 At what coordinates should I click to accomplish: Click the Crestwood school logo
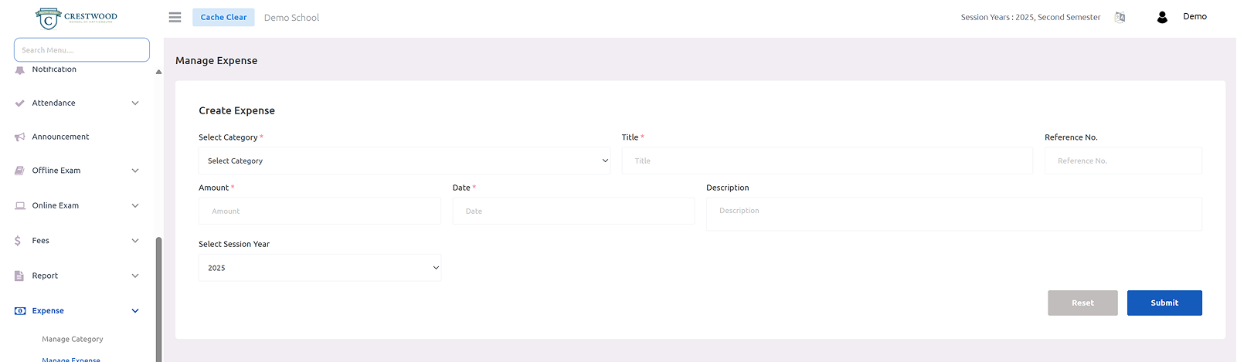pos(76,18)
